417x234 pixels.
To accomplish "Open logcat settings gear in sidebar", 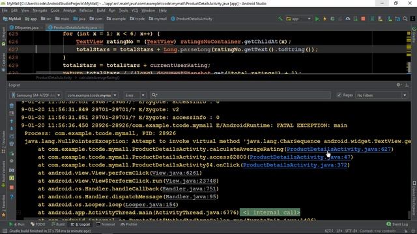I will point(12,161).
